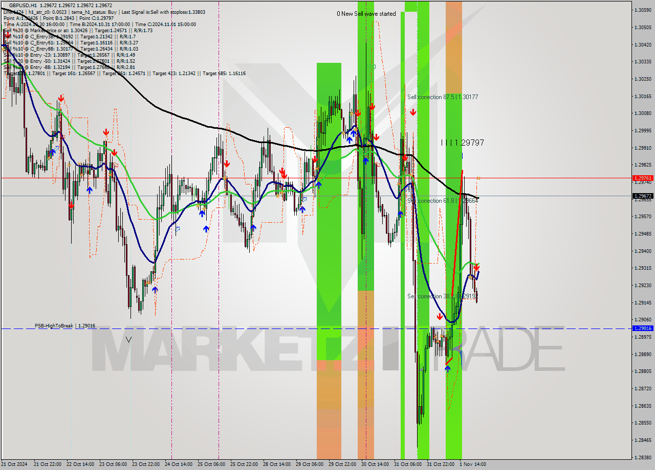The height and width of the screenshot is (470, 655).
Task: Select the 'tema_h1_status: Buy' indicator text
Action: pyautogui.click(x=94, y=12)
